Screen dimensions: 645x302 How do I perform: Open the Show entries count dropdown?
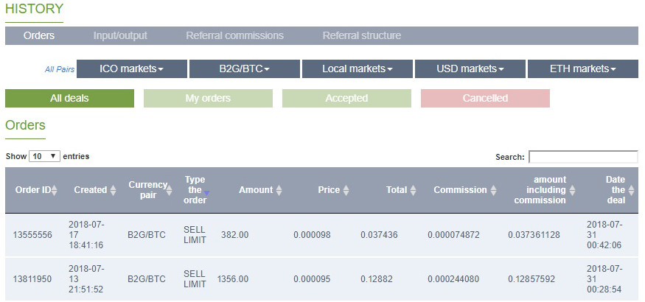44,156
